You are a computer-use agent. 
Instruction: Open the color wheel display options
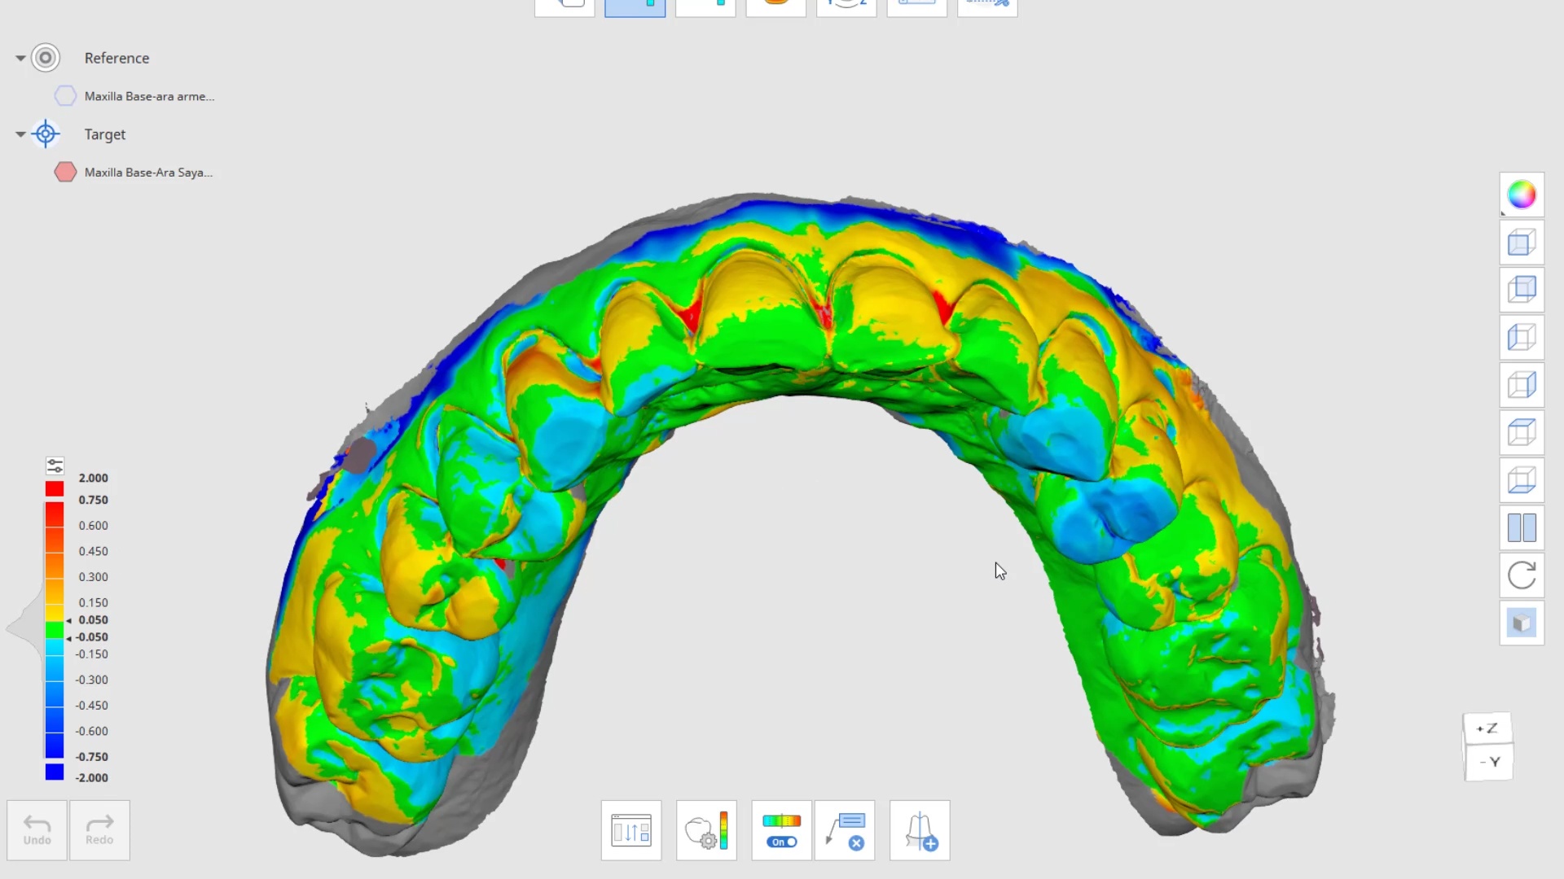coord(1521,195)
